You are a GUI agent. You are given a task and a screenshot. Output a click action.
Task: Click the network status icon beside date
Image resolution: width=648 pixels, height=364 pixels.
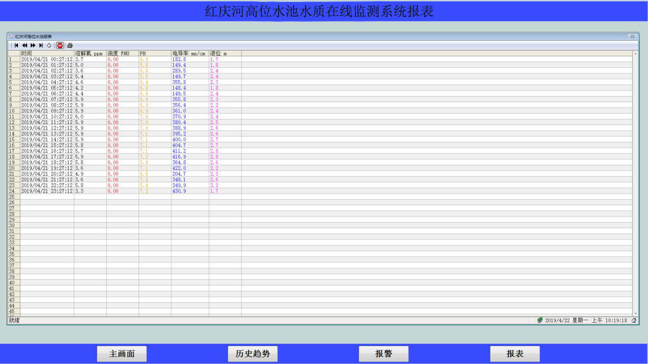tap(540, 321)
